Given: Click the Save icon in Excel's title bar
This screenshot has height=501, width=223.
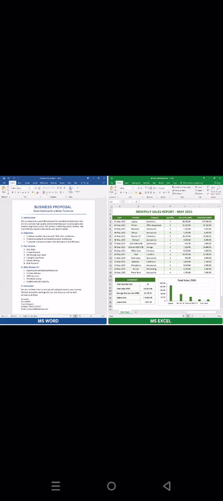Looking at the screenshot, I should [x=112, y=178].
